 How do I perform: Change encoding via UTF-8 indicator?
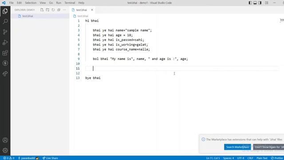pos(241,158)
